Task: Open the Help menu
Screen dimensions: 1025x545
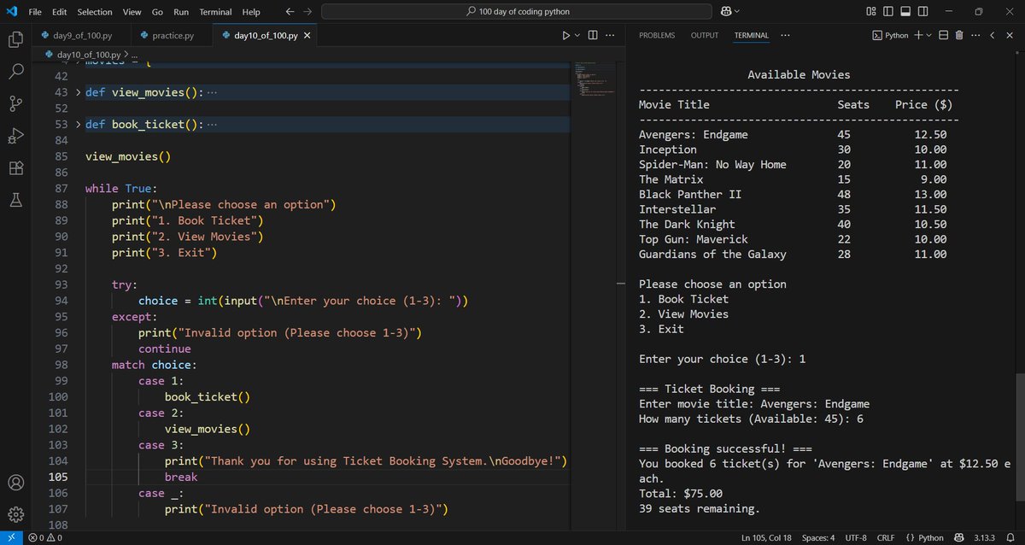Action: (251, 12)
